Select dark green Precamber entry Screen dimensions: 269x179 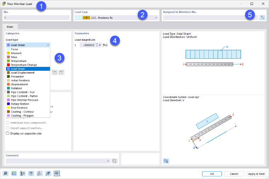[28, 76]
